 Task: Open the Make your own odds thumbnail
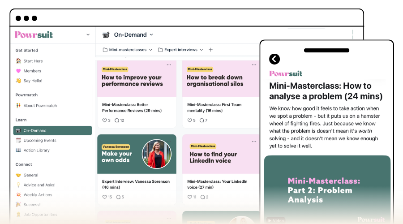(x=137, y=154)
